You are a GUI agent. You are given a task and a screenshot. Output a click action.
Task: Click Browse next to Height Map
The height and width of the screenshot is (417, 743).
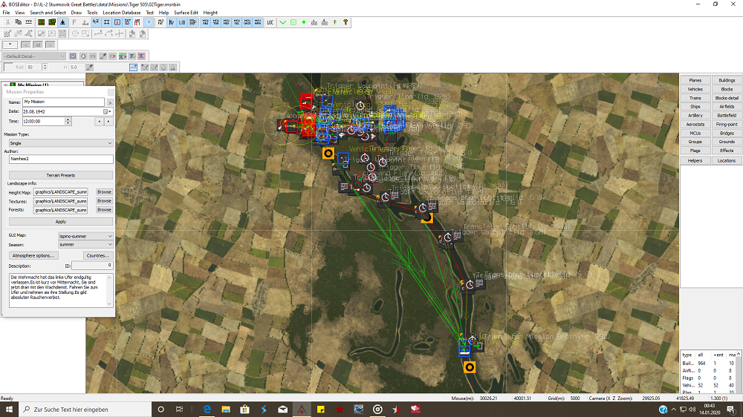[x=104, y=192]
